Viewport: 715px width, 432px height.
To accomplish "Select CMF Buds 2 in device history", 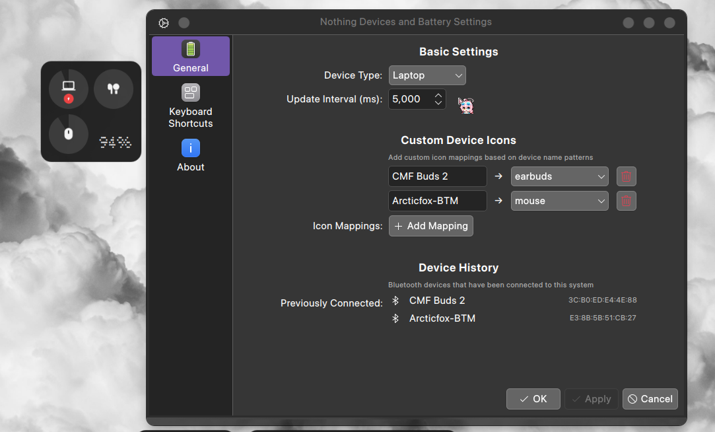I will tap(437, 300).
